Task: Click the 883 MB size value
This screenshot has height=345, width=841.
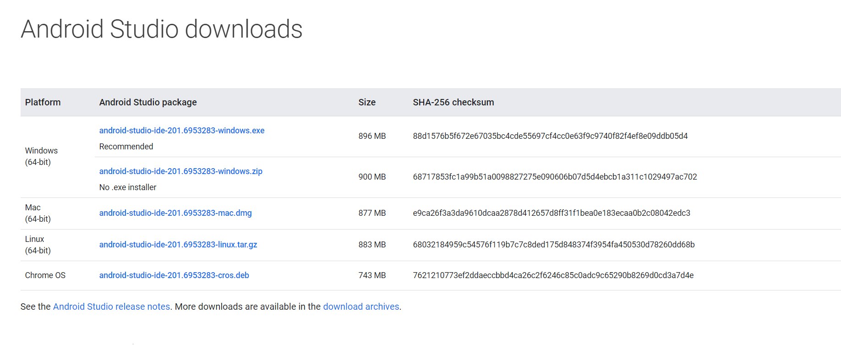Action: (x=372, y=245)
